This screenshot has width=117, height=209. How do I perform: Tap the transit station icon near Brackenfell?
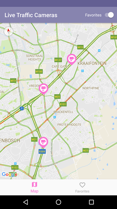[55, 117]
